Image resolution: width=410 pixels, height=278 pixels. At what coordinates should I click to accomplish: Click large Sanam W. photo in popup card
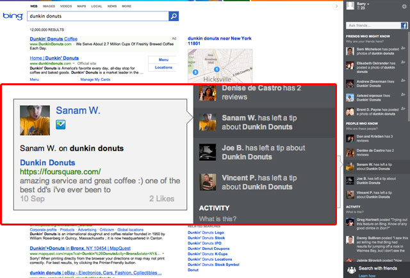35,120
